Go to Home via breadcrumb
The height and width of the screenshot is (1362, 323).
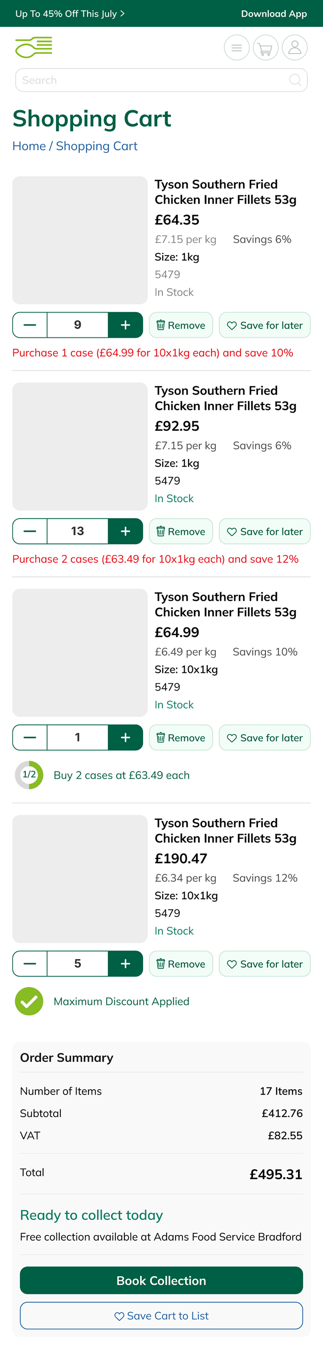29,146
